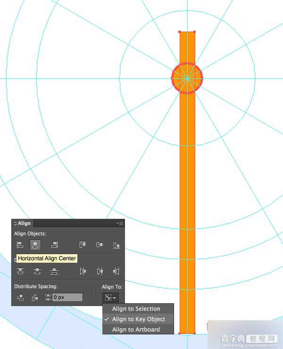Click the Vertical Align Center icon
The width and height of the screenshot is (283, 349).
coord(100,245)
